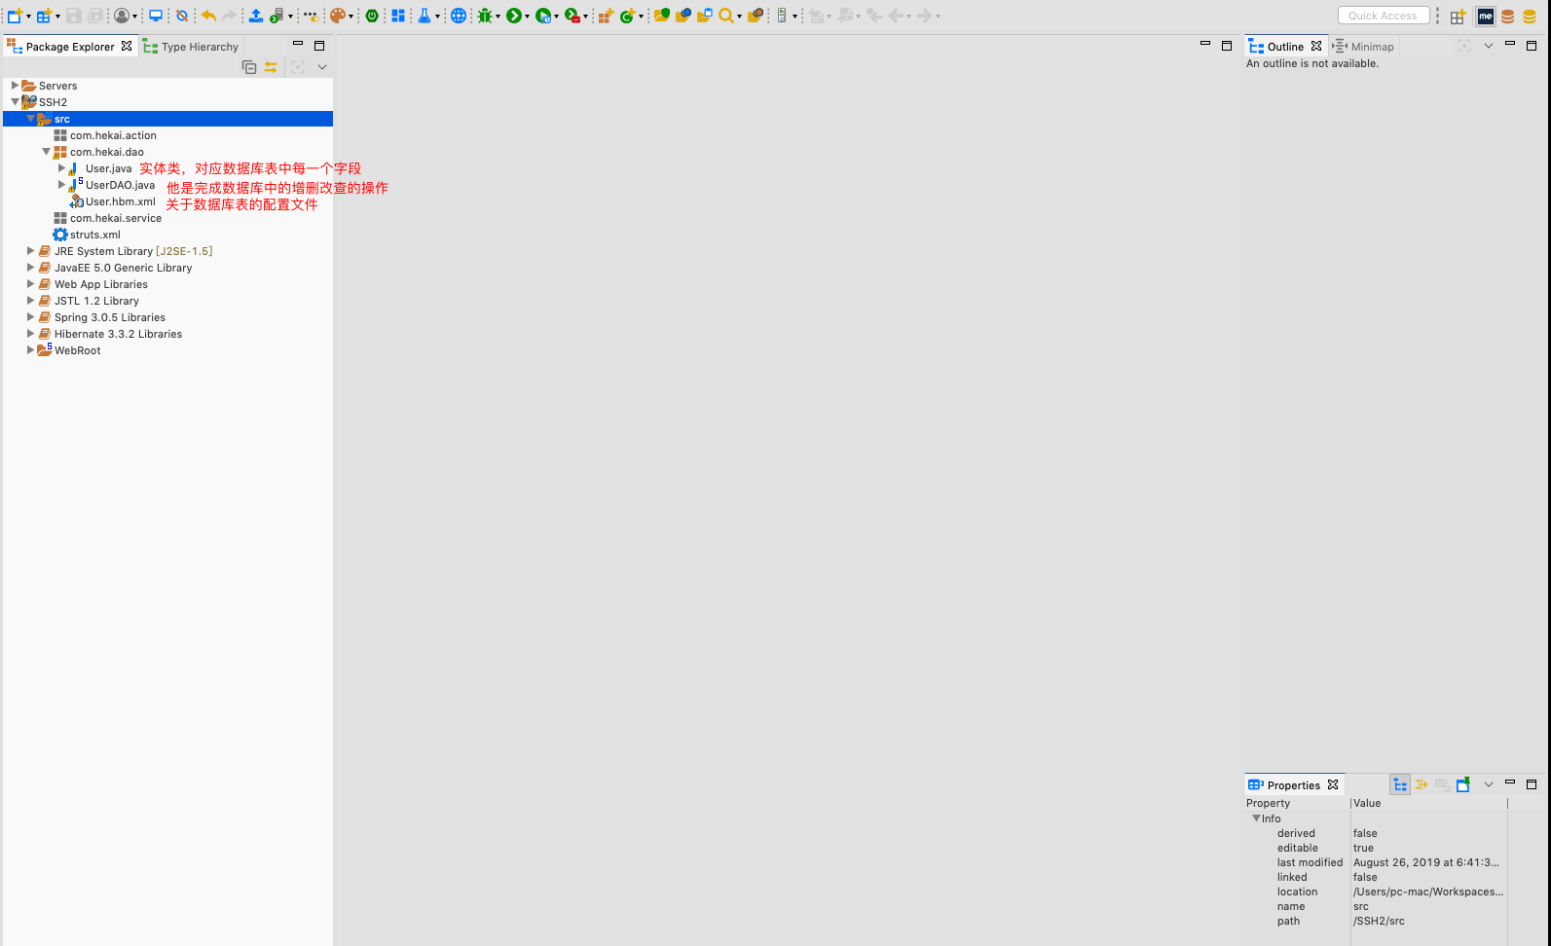Viewport: 1551px width, 946px height.
Task: Click the color palette toolbar icon
Action: click(337, 16)
